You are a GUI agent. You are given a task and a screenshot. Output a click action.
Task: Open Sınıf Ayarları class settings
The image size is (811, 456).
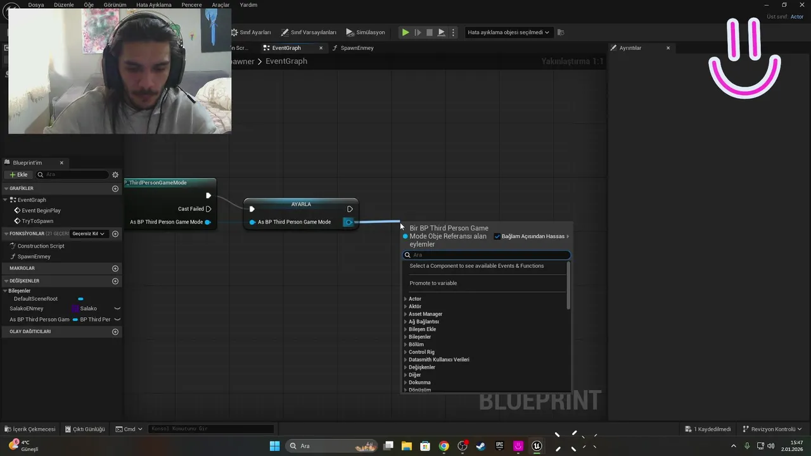pos(251,32)
